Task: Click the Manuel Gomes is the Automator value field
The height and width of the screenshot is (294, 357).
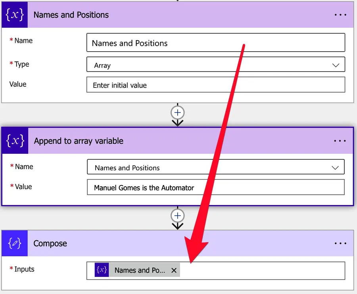Action: pos(215,188)
